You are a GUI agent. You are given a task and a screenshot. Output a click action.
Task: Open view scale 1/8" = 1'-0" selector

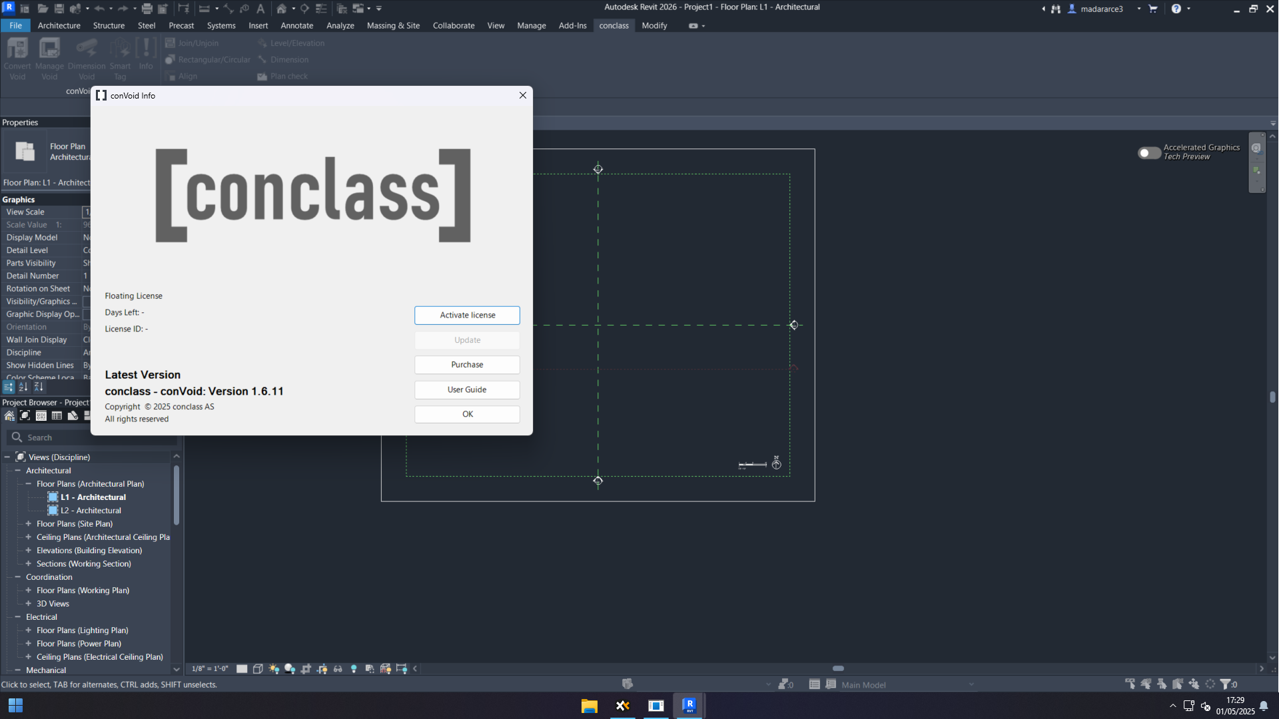click(x=210, y=668)
